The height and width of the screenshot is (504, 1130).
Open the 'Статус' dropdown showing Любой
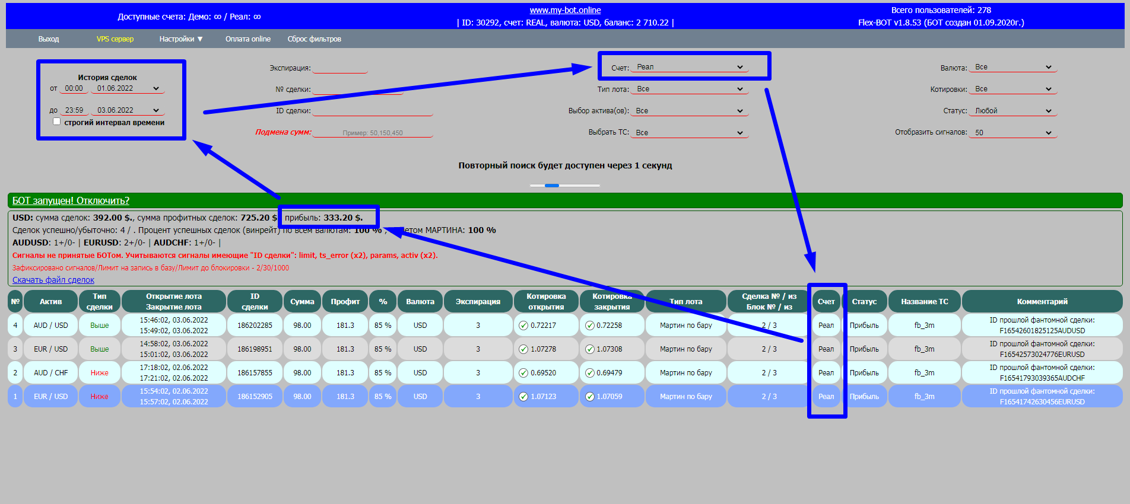[x=1013, y=111]
